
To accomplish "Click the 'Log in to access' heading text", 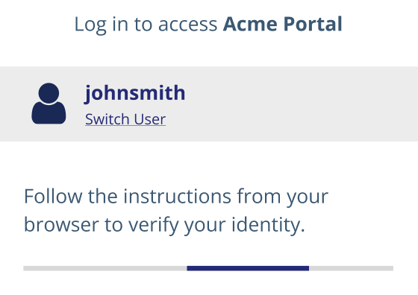I will 146,25.
